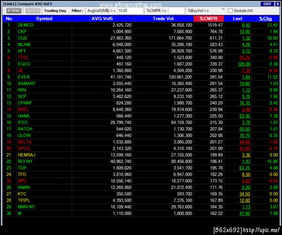Click RATCH last price 50.50

coord(245,129)
